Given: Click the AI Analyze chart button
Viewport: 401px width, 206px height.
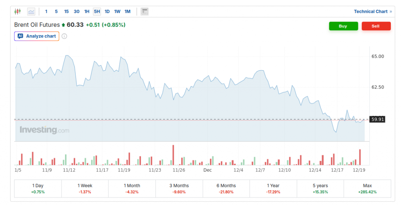Looking at the screenshot, I should [37, 36].
